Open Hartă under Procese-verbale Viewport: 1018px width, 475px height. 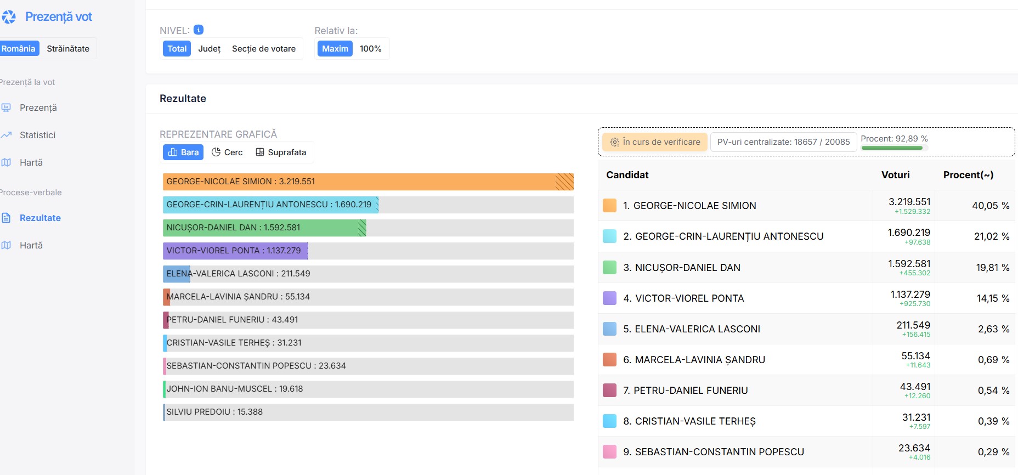31,245
